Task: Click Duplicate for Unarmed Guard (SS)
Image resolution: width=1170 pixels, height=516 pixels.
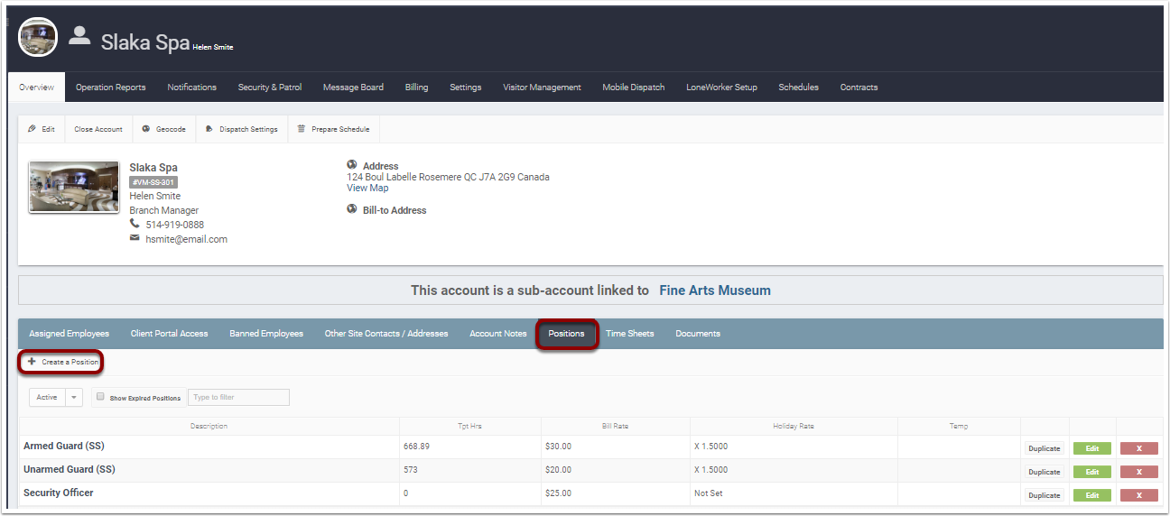Action: pos(1045,472)
